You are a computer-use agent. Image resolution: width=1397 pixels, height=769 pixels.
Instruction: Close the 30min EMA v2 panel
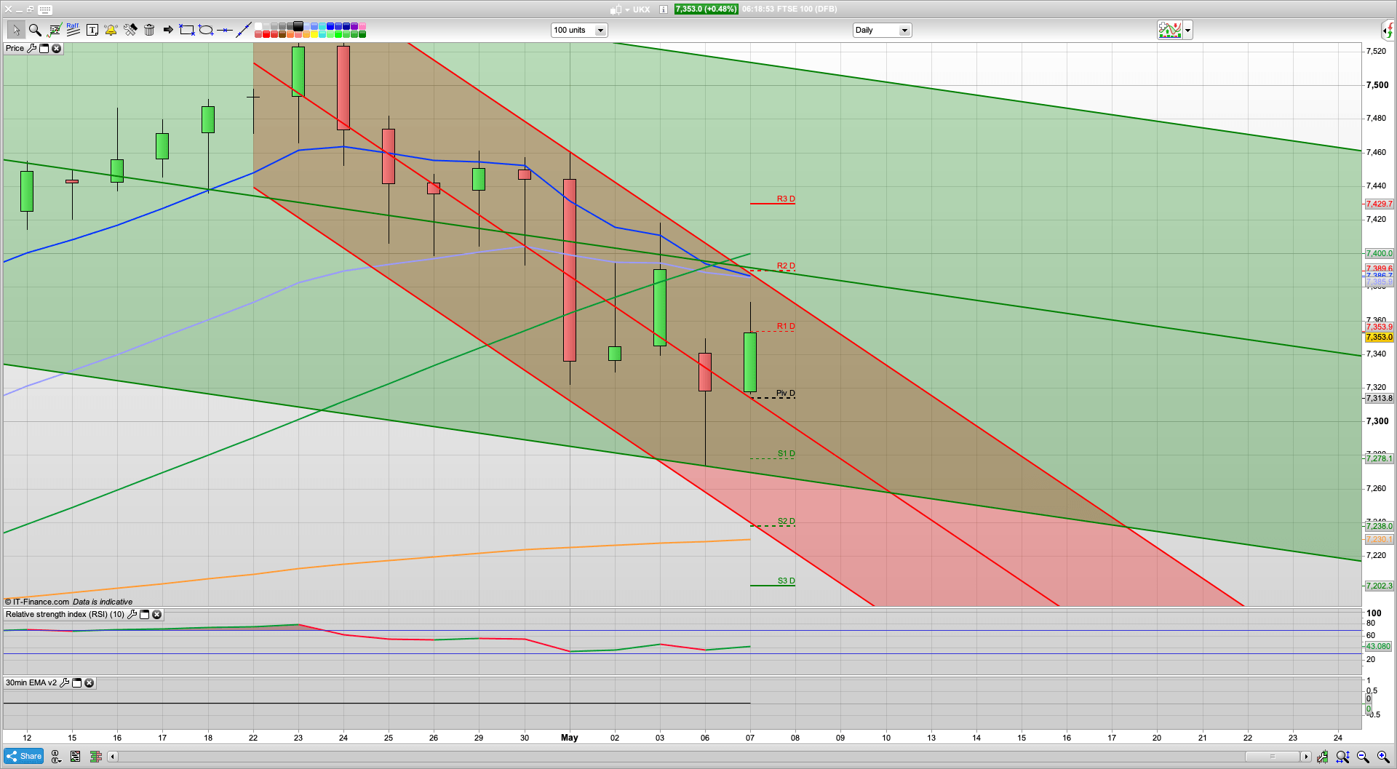pyautogui.click(x=89, y=683)
